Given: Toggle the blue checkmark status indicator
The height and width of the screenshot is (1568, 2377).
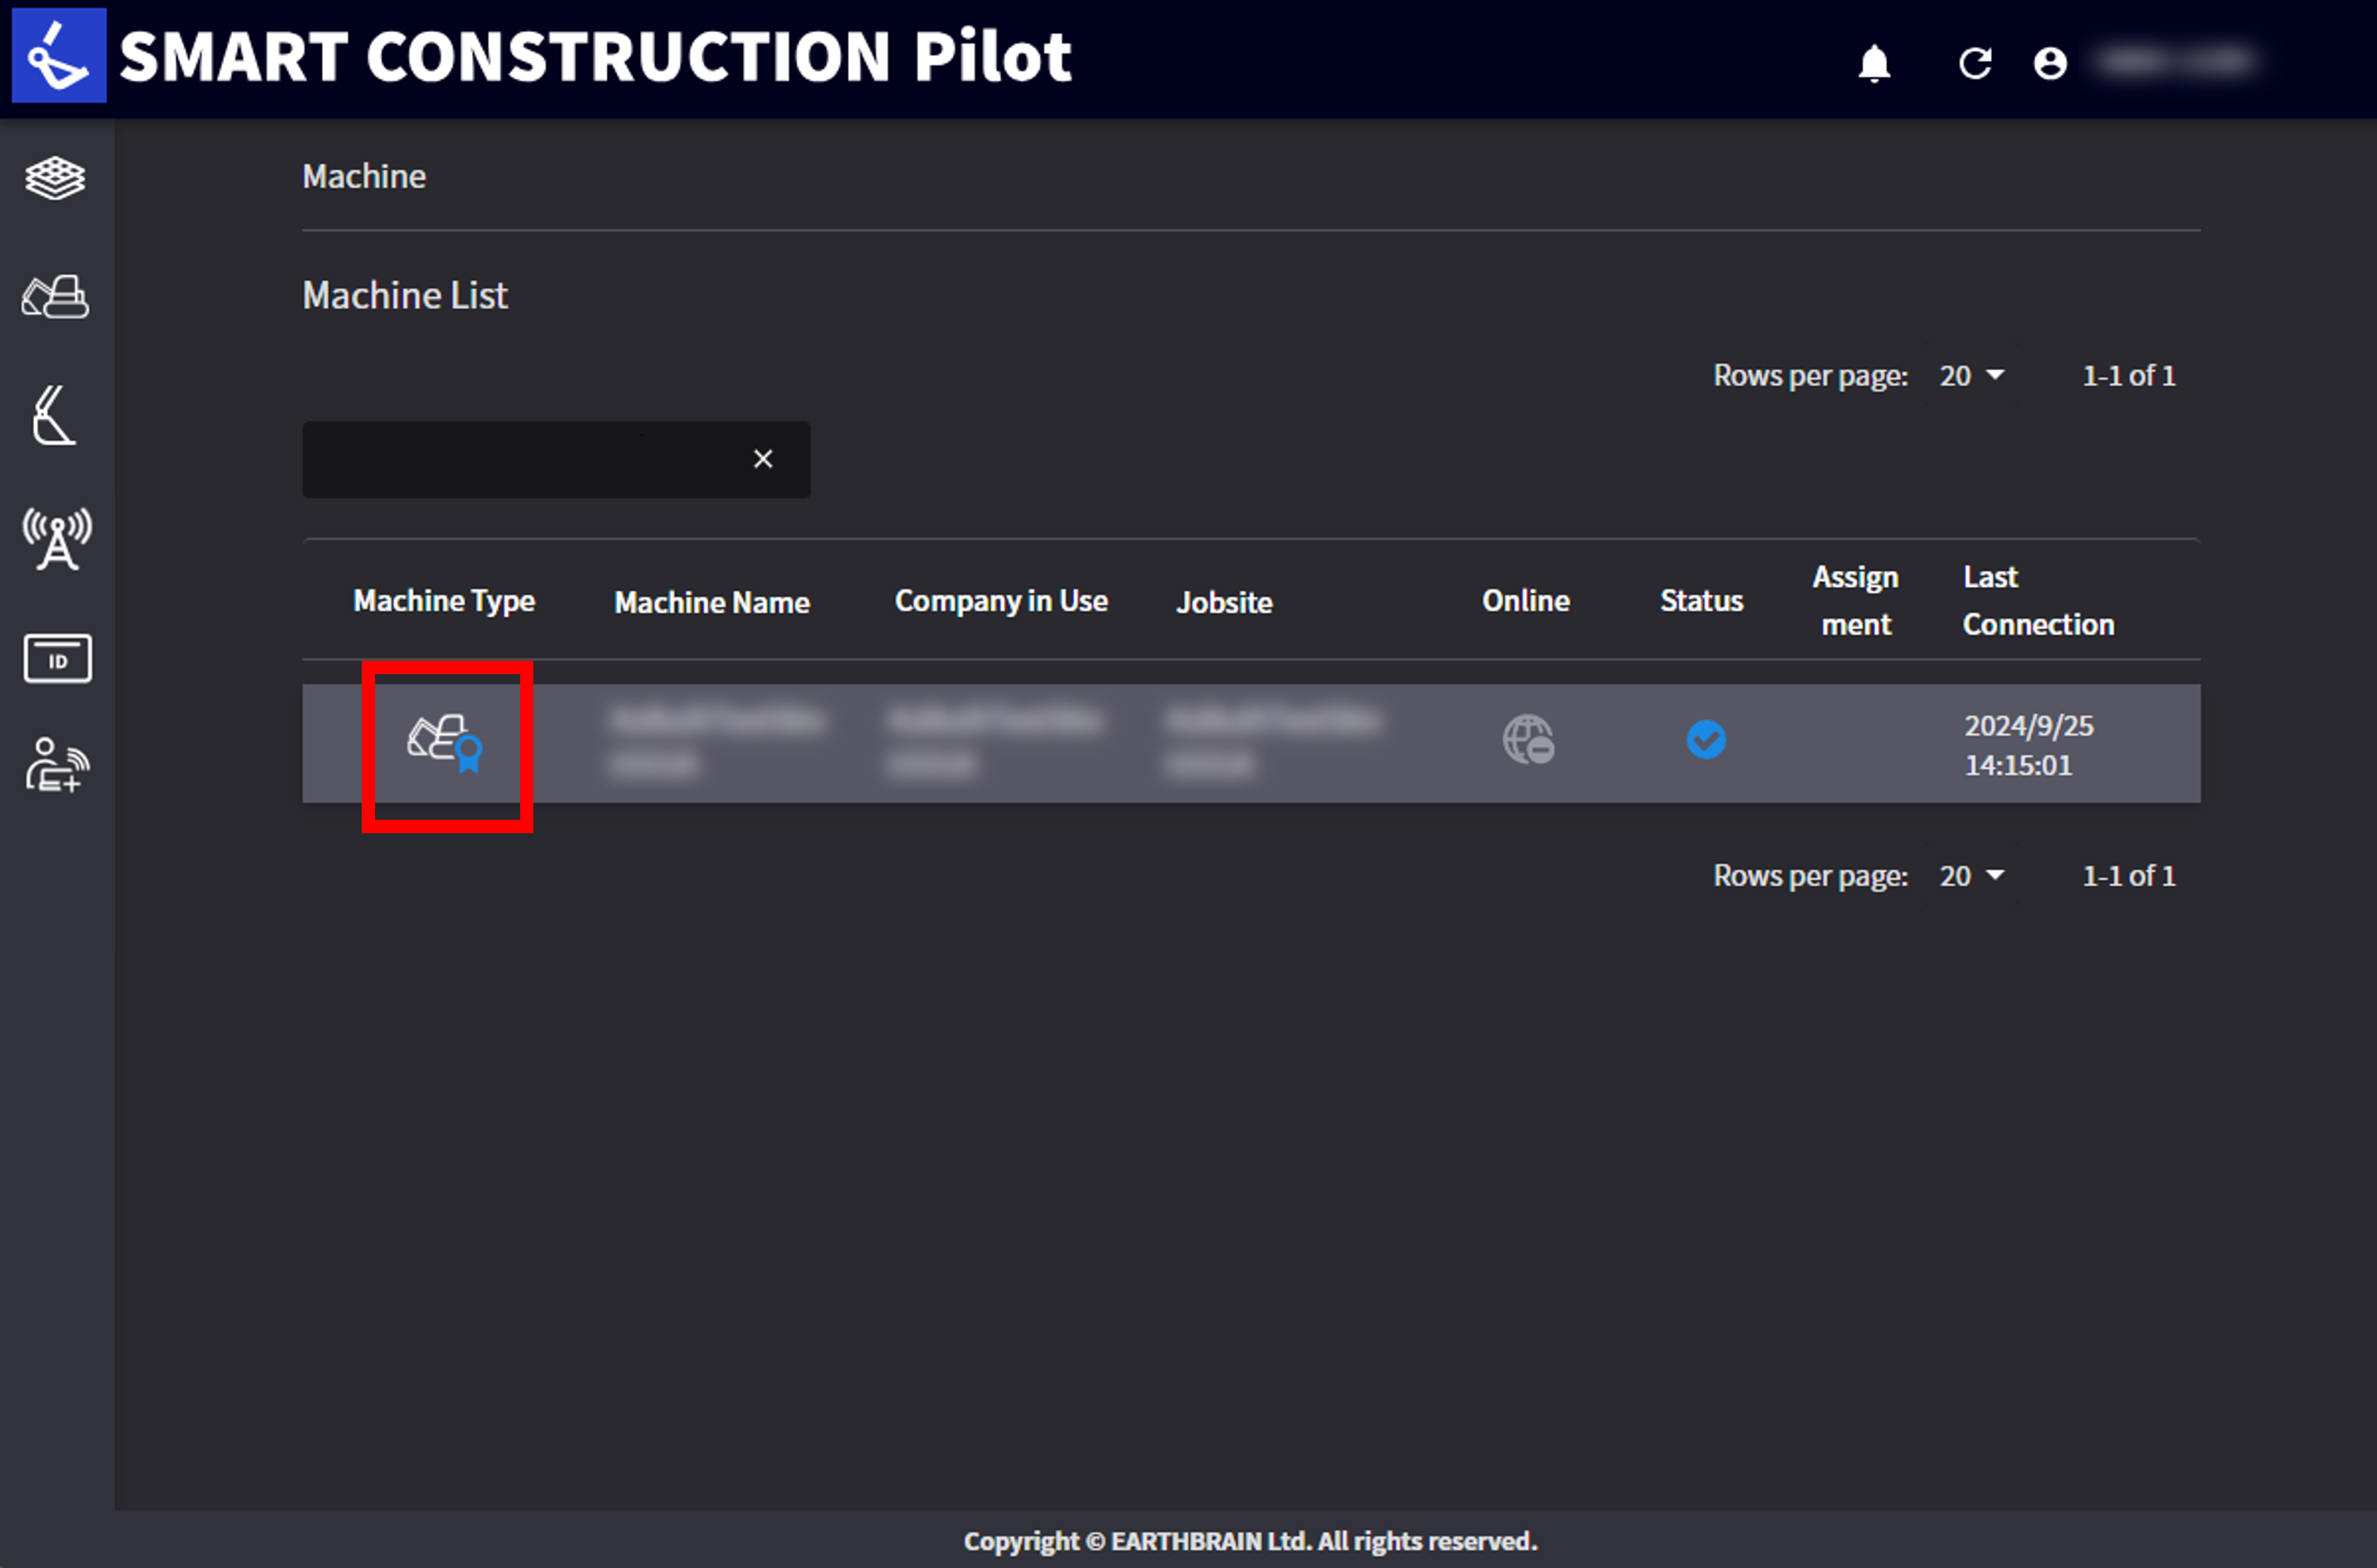Looking at the screenshot, I should (1705, 740).
